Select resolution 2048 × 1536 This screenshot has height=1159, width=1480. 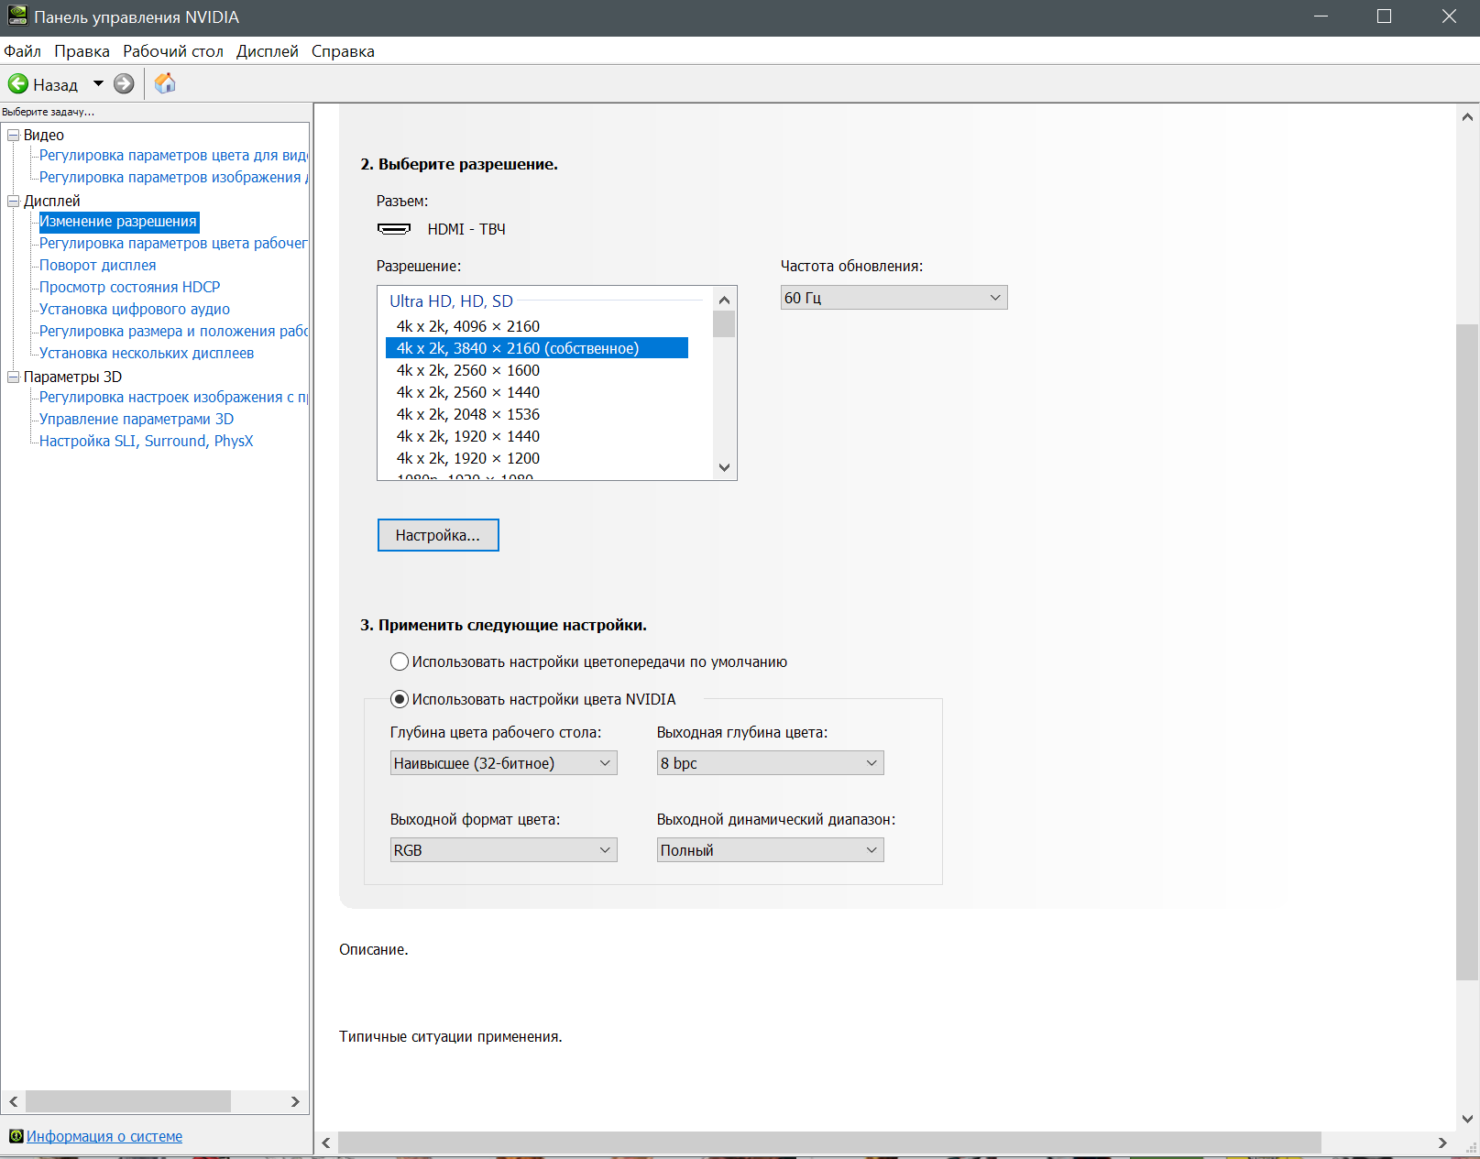537,414
